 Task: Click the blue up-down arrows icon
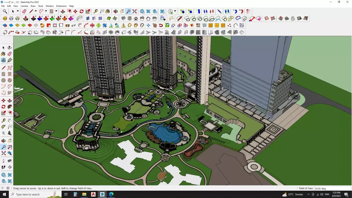(205, 11)
